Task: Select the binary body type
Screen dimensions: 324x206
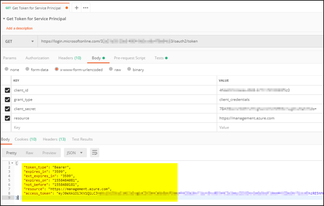Action: [128, 69]
